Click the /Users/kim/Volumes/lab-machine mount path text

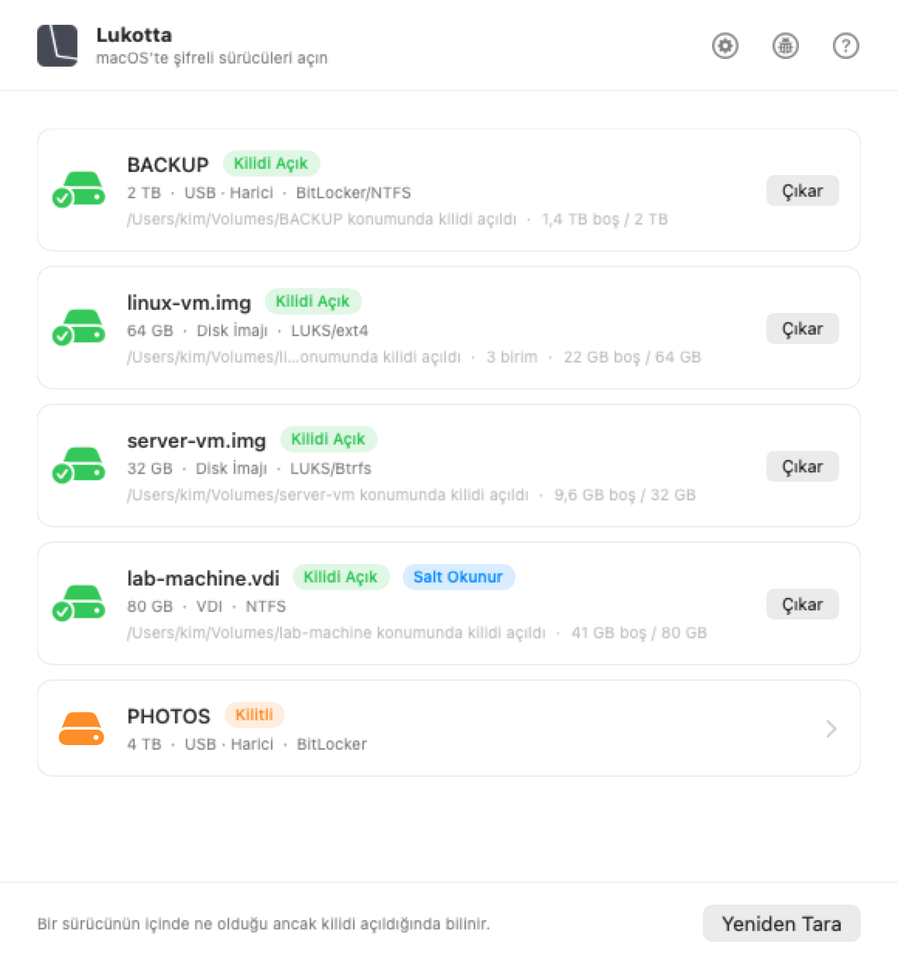coord(336,633)
